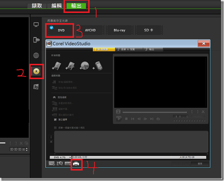Stop the dialog preview playback

(x=126, y=119)
